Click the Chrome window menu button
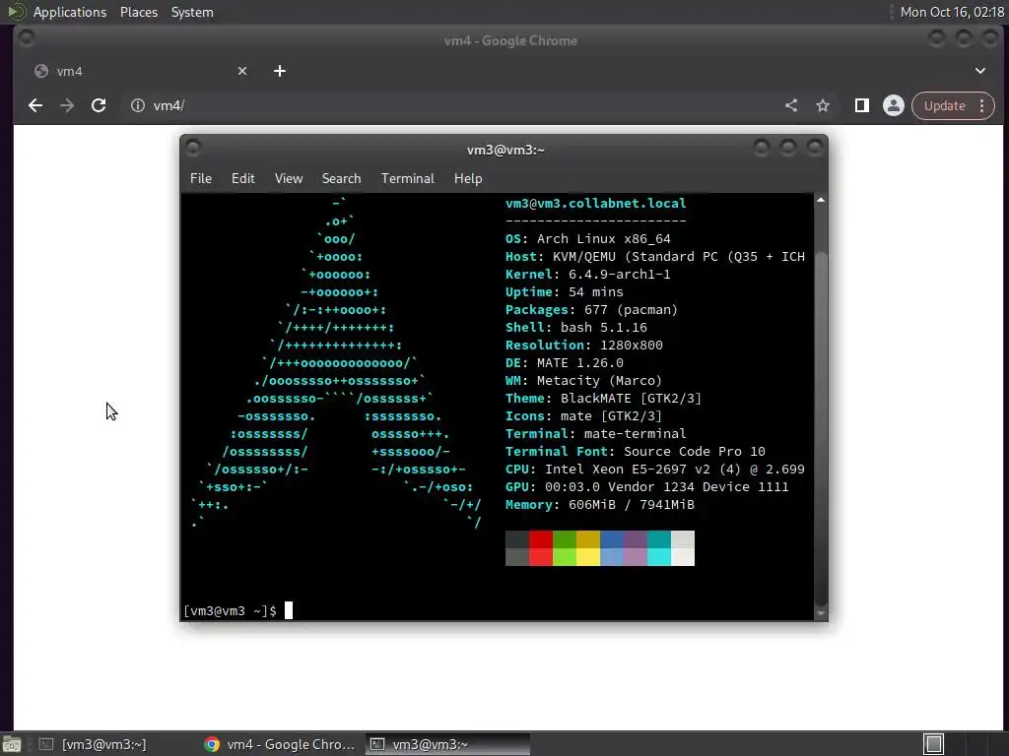The height and width of the screenshot is (756, 1009). pos(27,38)
